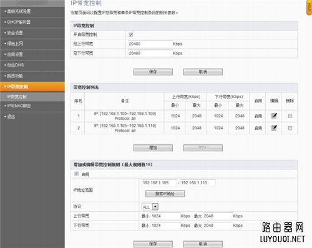This screenshot has height=248, width=312.
Task: Click the bottom 取消 button
Action: (203, 244)
